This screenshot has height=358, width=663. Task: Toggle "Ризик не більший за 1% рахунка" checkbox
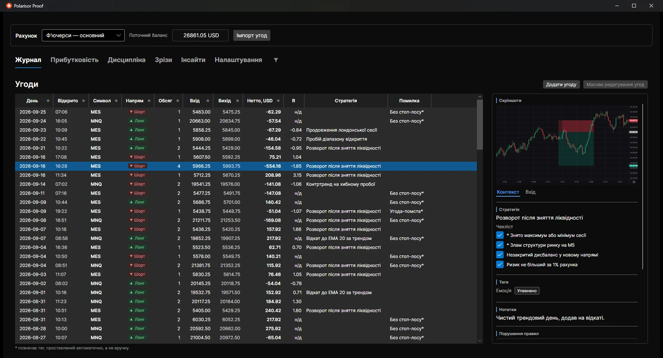(500, 265)
